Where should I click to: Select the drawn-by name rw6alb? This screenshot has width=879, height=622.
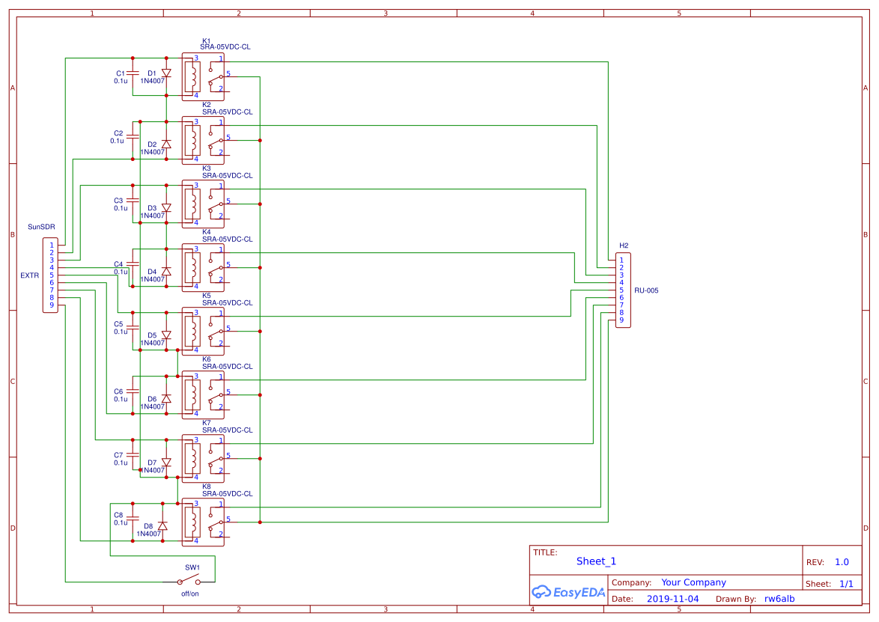(x=779, y=599)
